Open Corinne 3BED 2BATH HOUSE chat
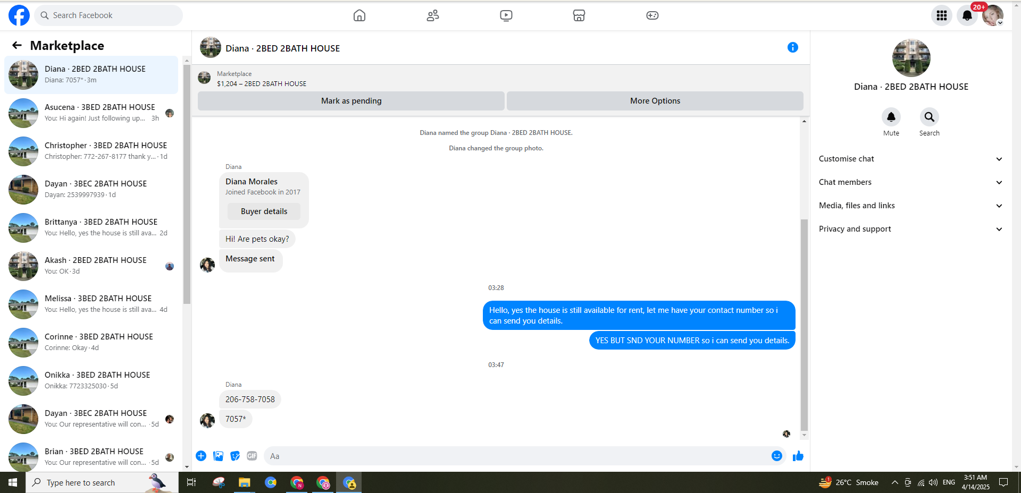 click(x=91, y=343)
